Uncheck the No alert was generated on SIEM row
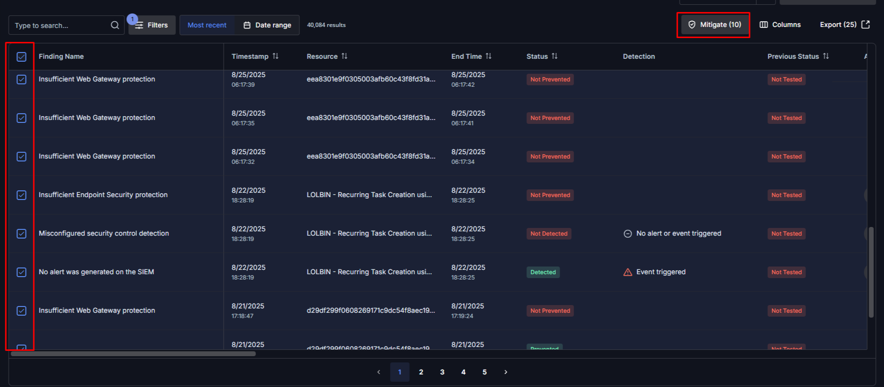Image resolution: width=884 pixels, height=387 pixels. 22,272
